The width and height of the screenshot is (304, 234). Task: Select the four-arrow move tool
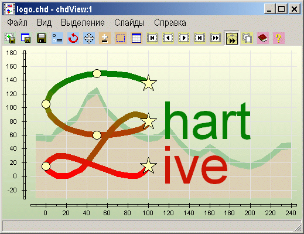click(89, 38)
